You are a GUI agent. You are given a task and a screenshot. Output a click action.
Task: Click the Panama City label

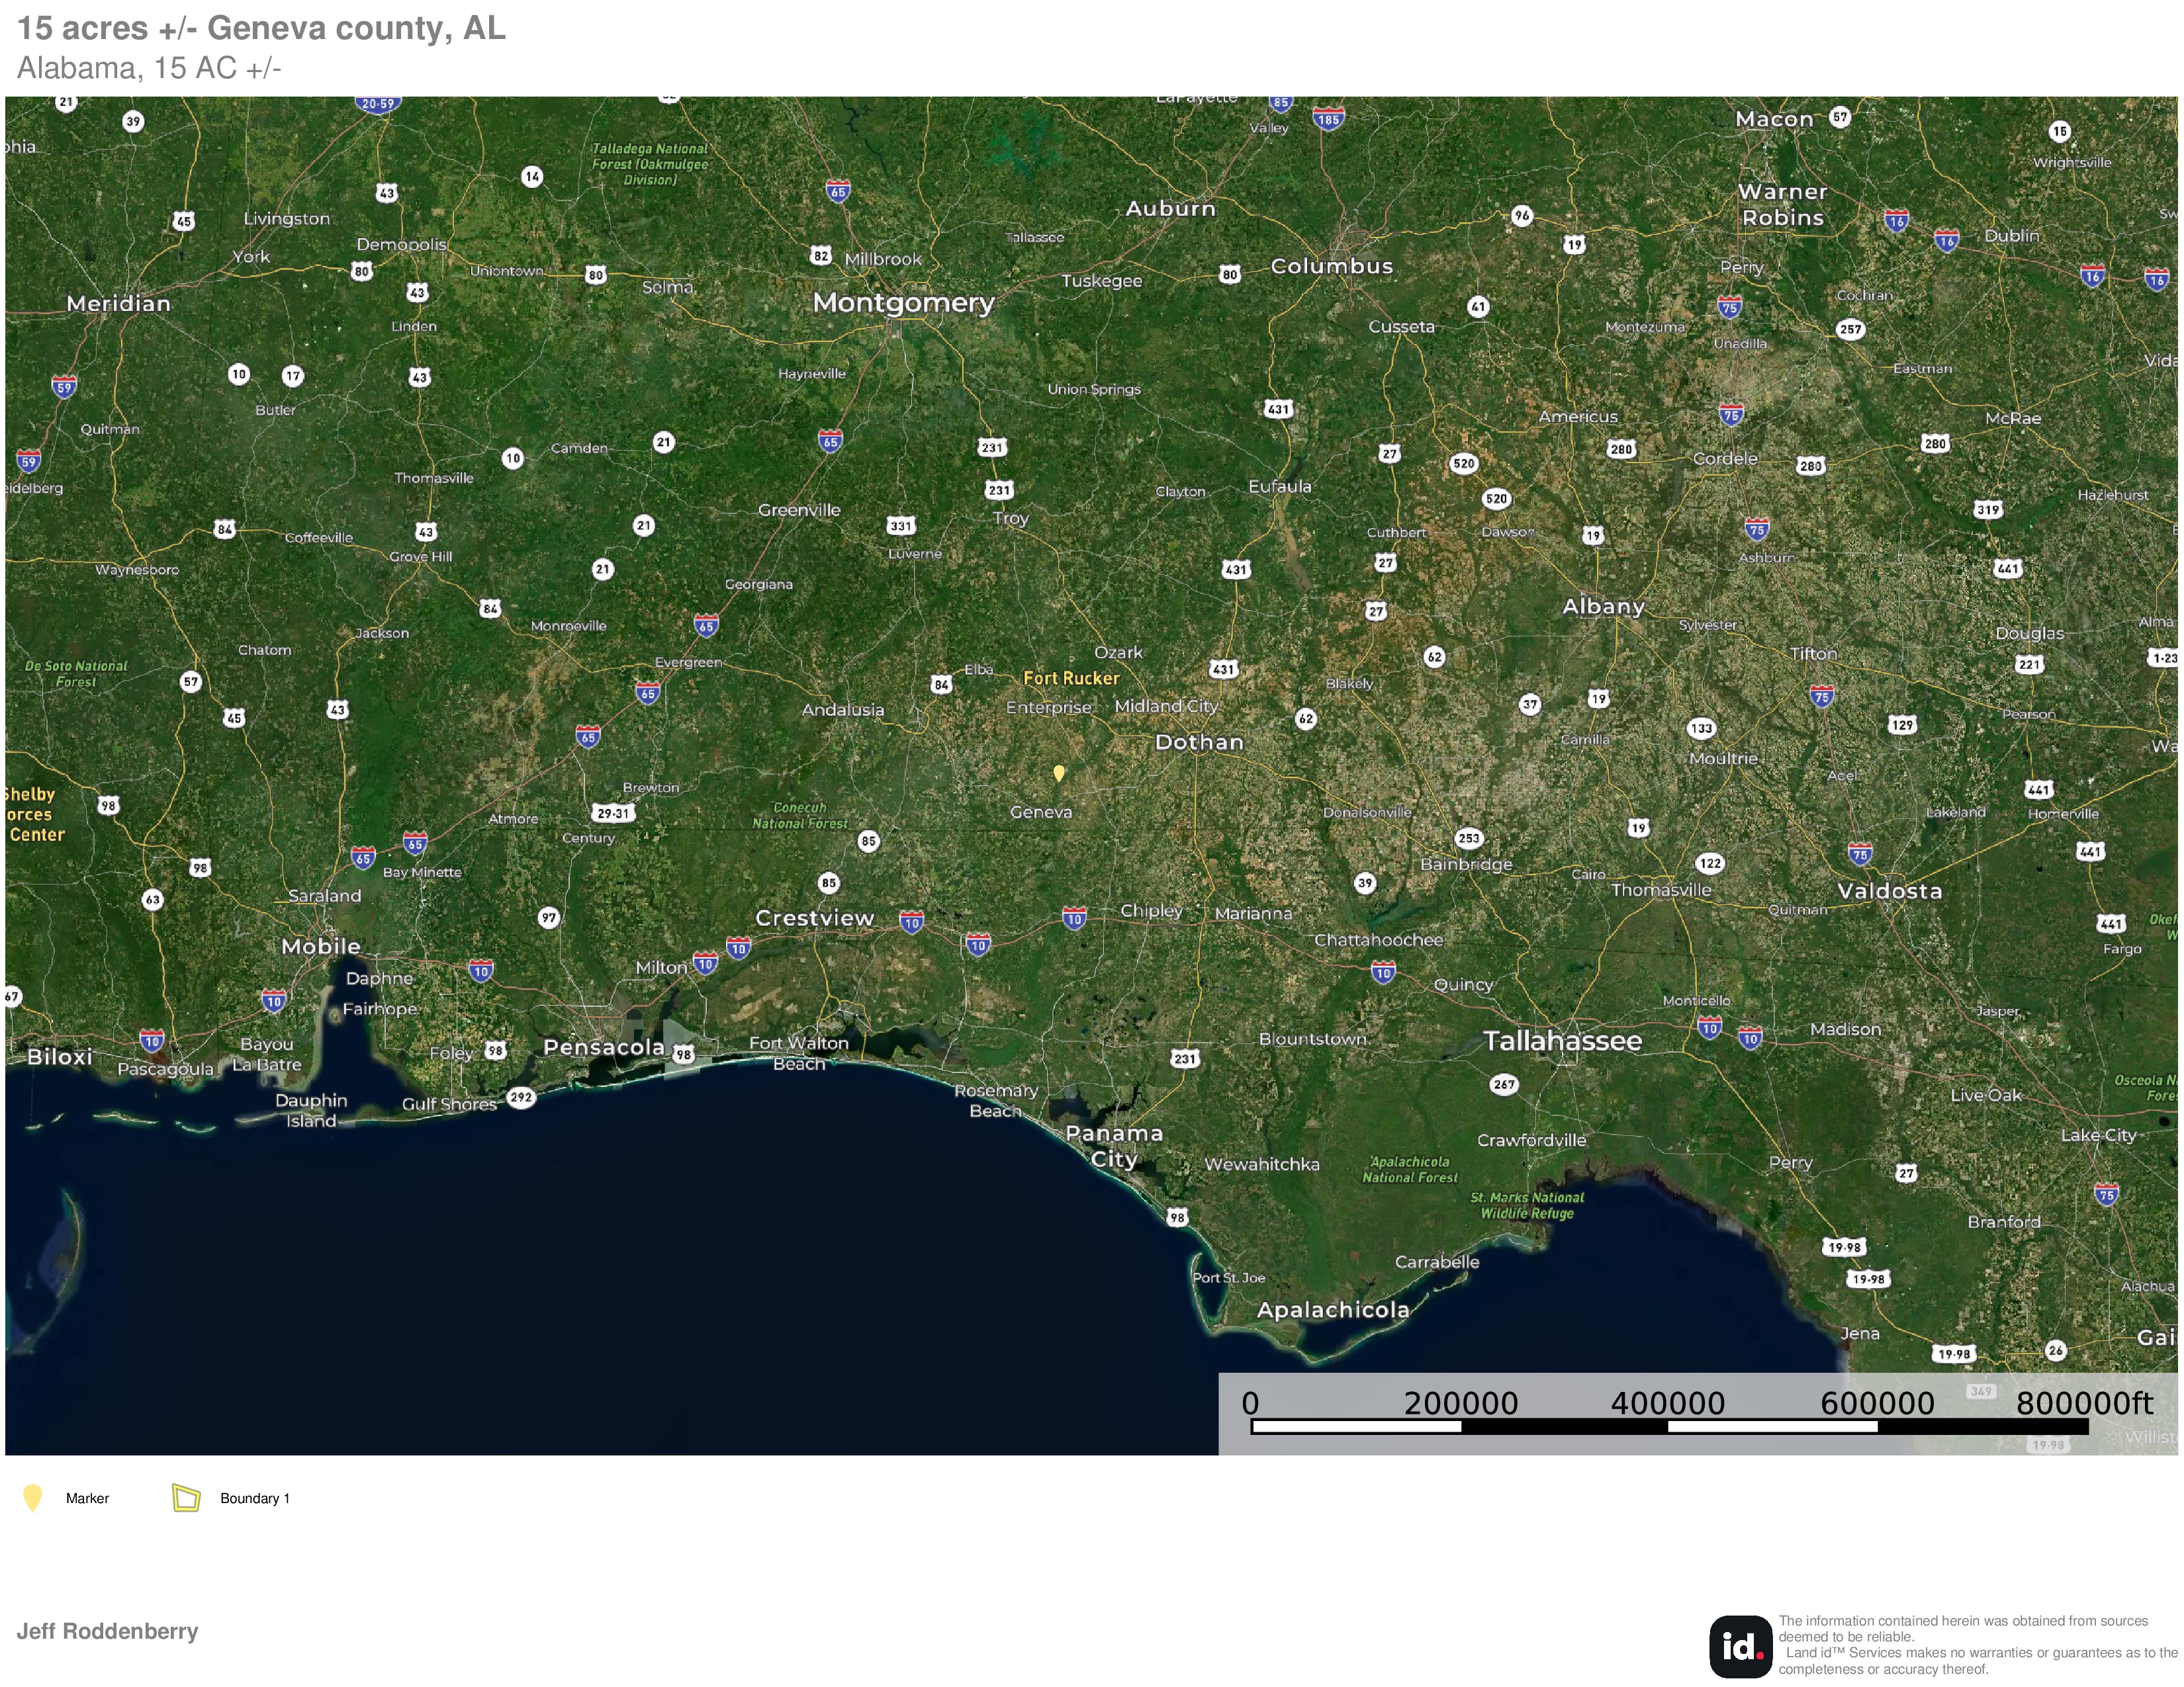tap(1114, 1146)
